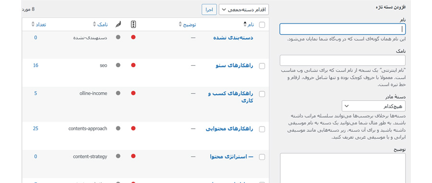Image resolution: width=432 pixels, height=183 pixels.
Task: Open the استراتژی محتوا subcategory link
Action: [x=232, y=157]
